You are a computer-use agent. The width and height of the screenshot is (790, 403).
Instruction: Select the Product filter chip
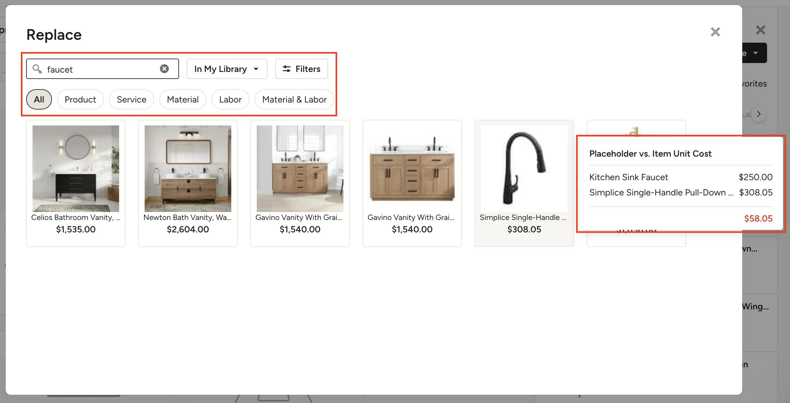[x=80, y=99]
